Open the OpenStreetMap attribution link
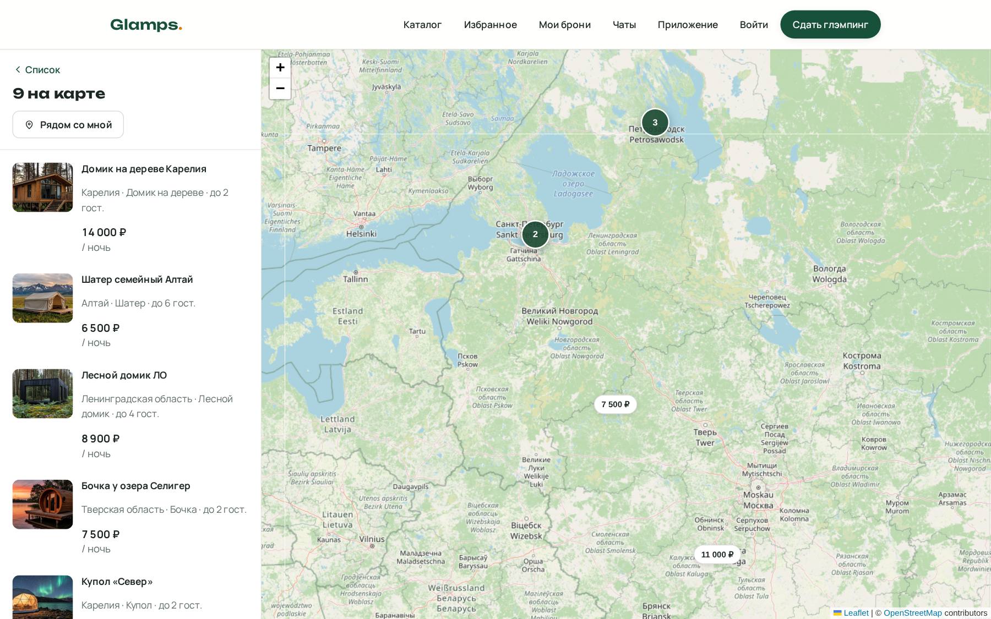This screenshot has height=619, width=991. [x=912, y=613]
